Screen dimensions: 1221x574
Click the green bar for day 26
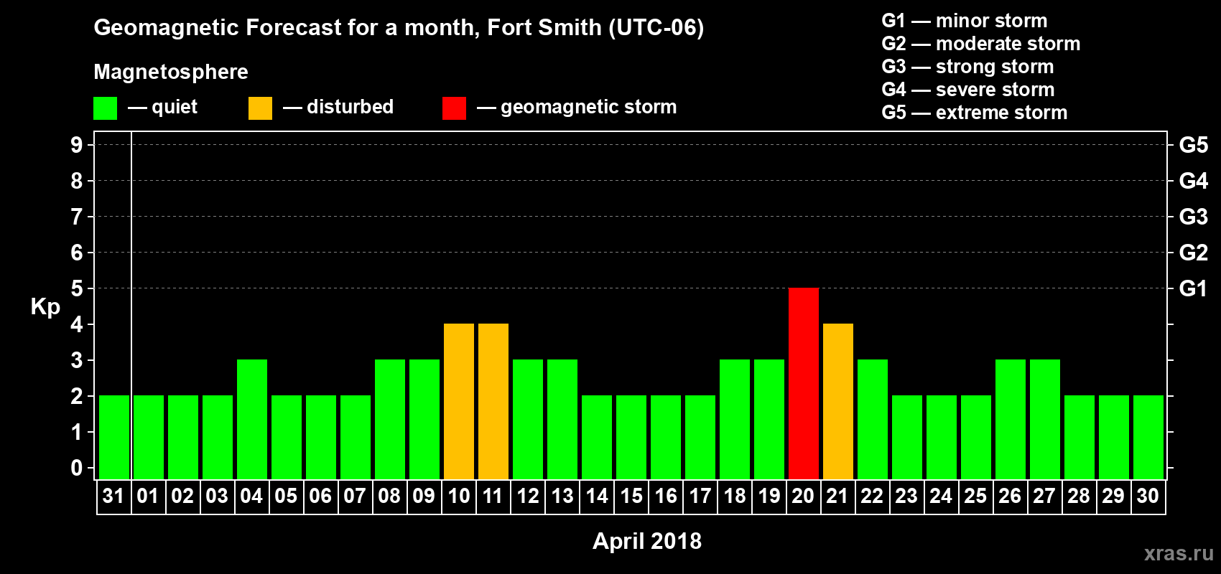(1011, 419)
